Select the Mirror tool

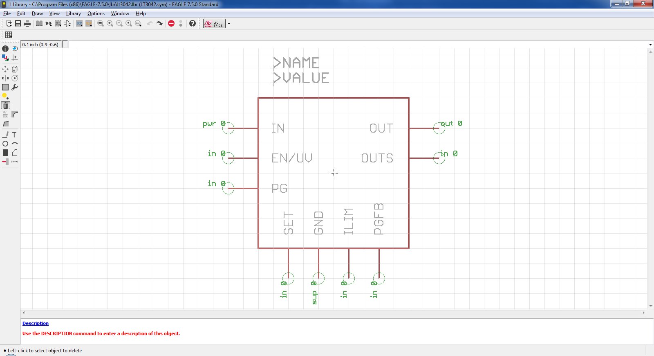pos(5,78)
